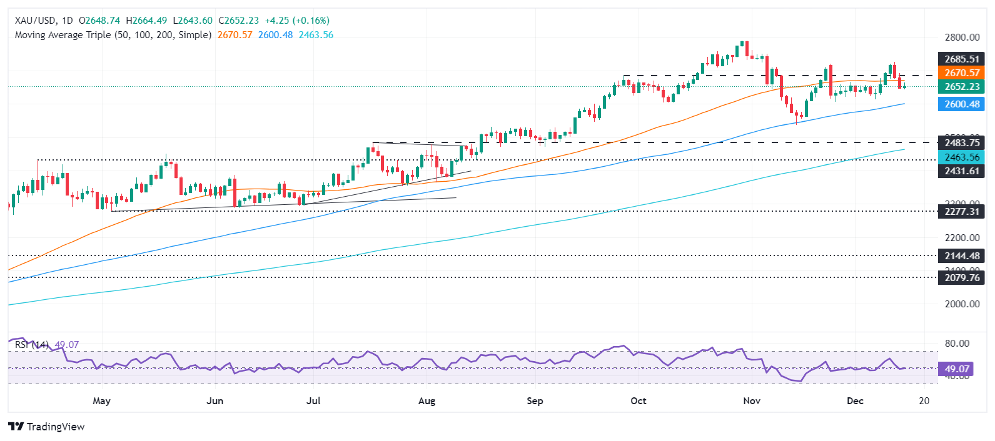Screen dimensions: 995x441
Task: Click the green 2652.23 current price label
Action: [961, 87]
